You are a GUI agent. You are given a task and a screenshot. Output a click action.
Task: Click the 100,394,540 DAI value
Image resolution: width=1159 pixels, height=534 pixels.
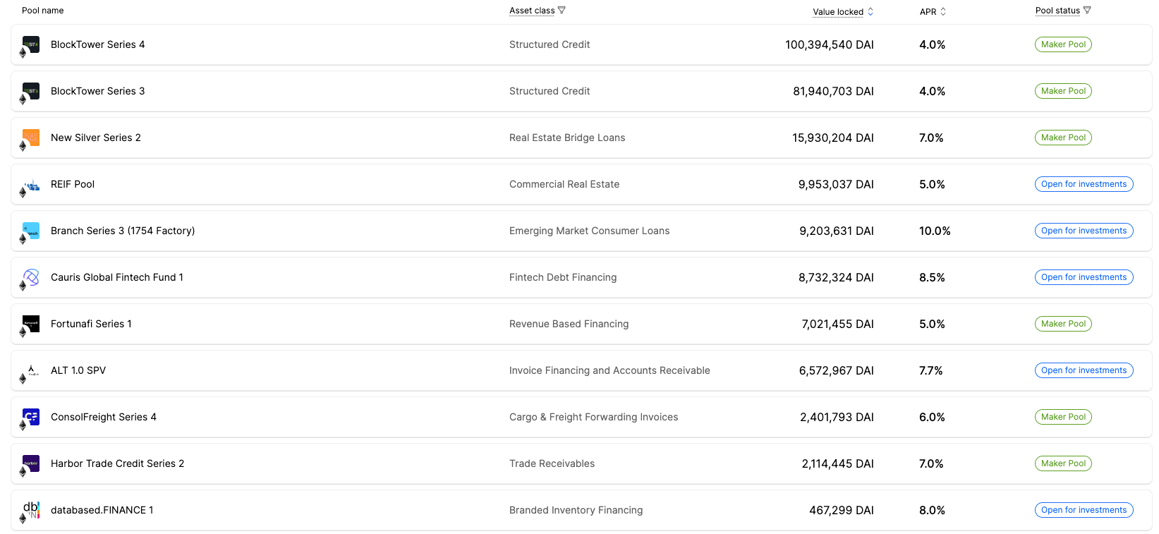point(830,44)
